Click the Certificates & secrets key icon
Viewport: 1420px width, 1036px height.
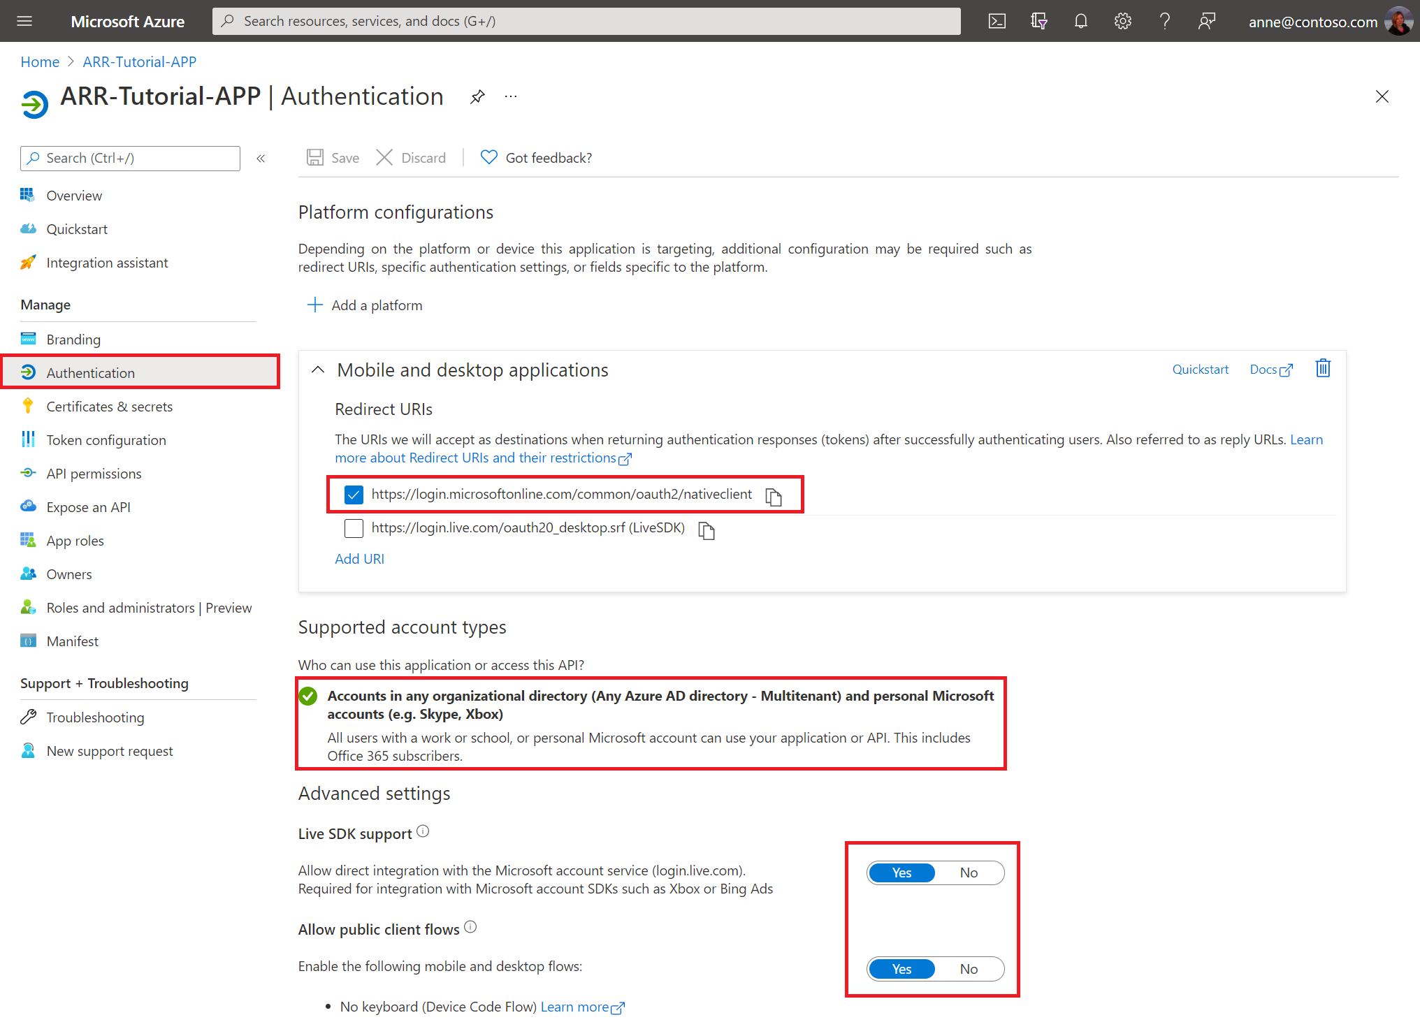29,407
